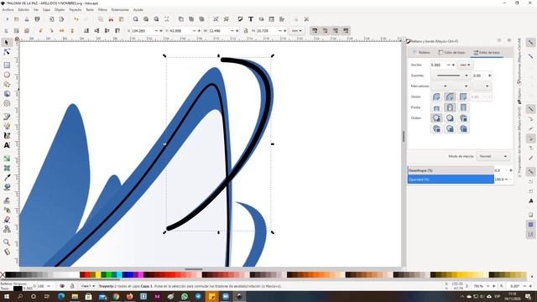Open the Filtros menu
This screenshot has height=302, width=537.
click(102, 10)
